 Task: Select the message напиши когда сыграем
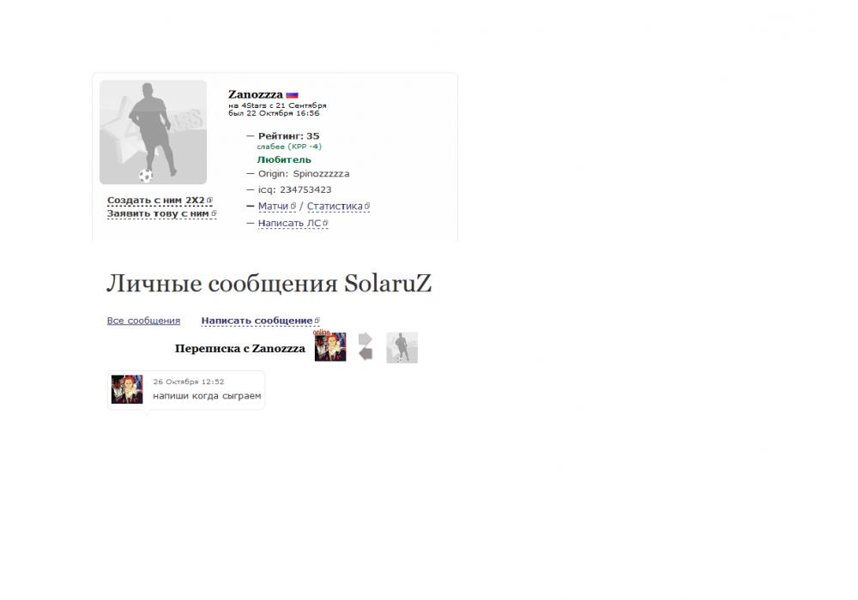207,396
